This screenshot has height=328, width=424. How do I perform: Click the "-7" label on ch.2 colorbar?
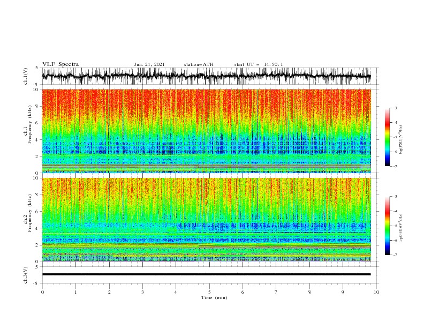(395, 255)
